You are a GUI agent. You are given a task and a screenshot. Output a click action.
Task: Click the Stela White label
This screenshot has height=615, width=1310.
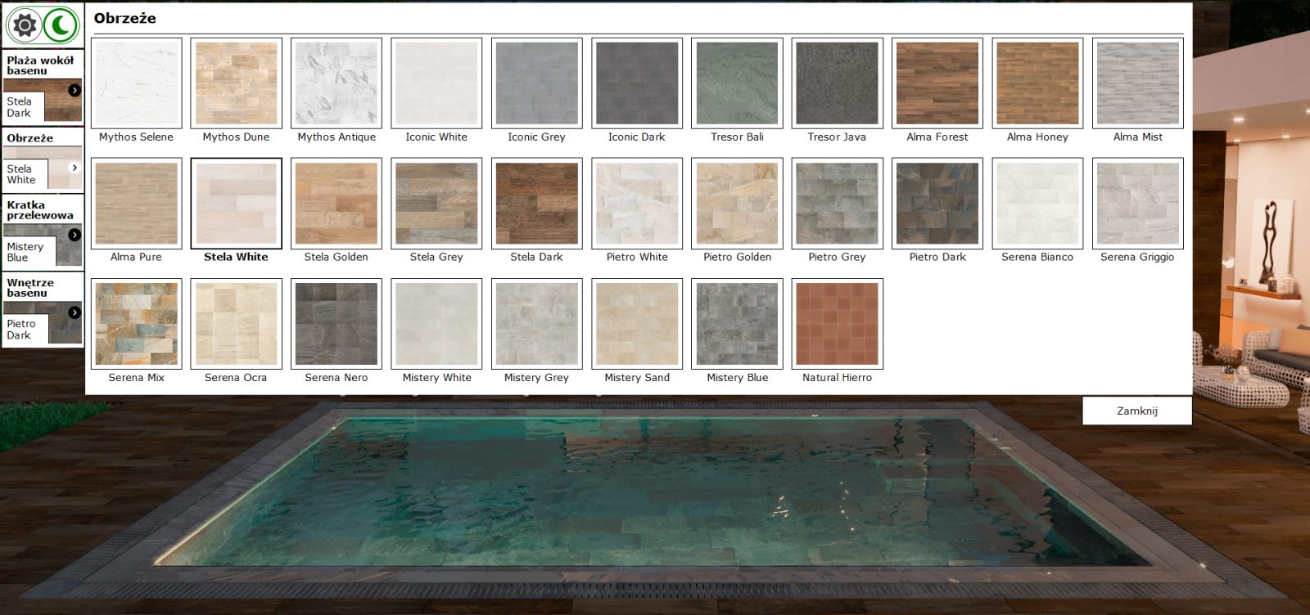point(236,257)
